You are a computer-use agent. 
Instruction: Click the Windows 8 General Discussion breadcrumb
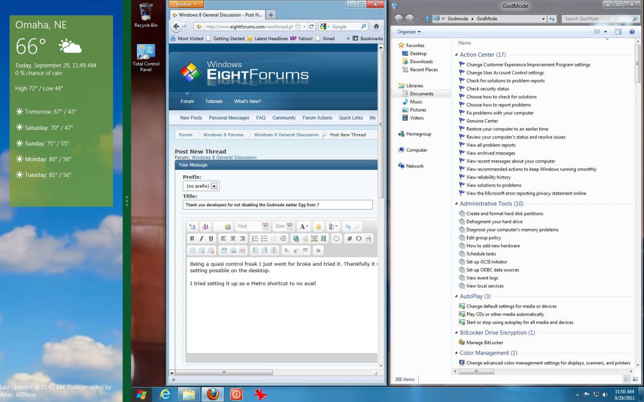pos(286,135)
